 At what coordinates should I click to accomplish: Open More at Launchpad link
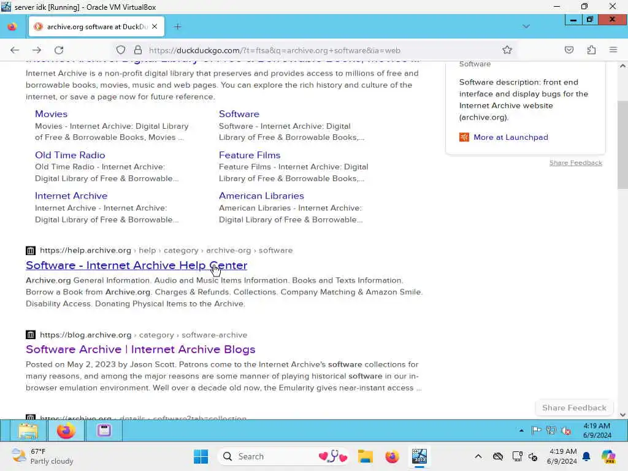pos(511,137)
